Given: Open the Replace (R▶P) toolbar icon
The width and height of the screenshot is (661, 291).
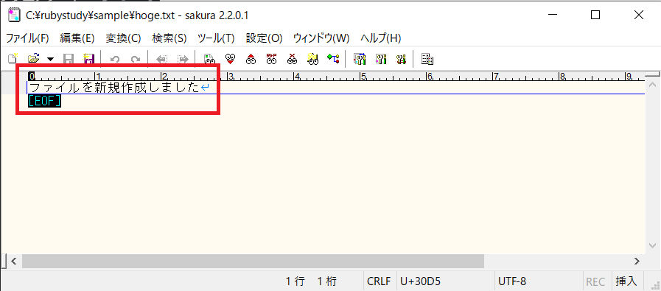Looking at the screenshot, I should tap(271, 59).
